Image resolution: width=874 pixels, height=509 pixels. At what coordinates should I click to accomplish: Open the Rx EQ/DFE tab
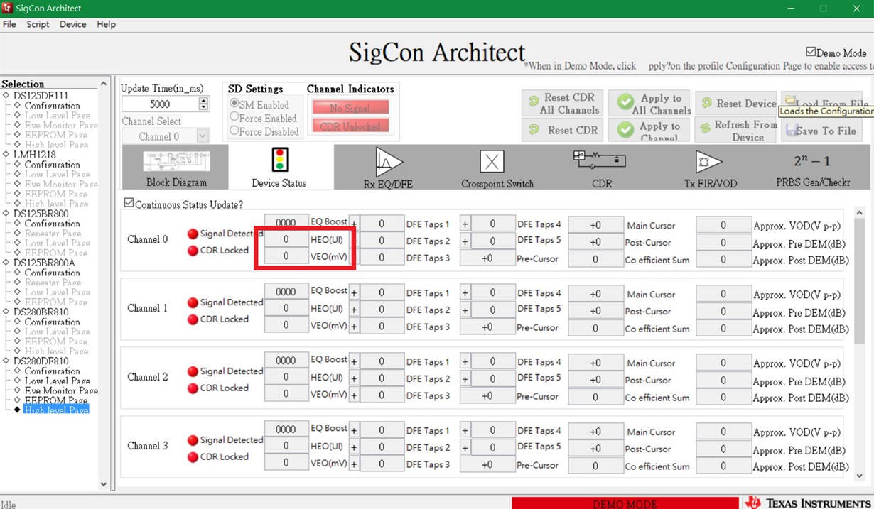pos(388,168)
